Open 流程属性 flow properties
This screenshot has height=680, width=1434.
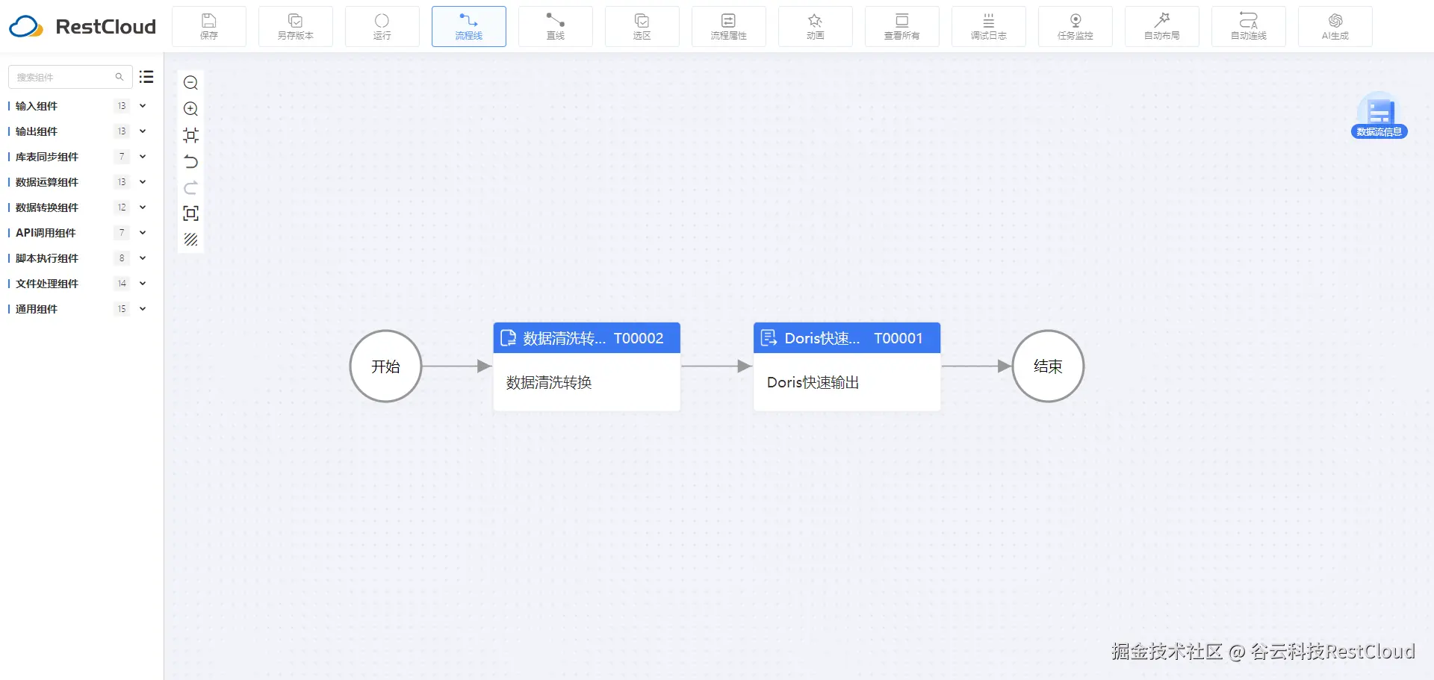729,27
